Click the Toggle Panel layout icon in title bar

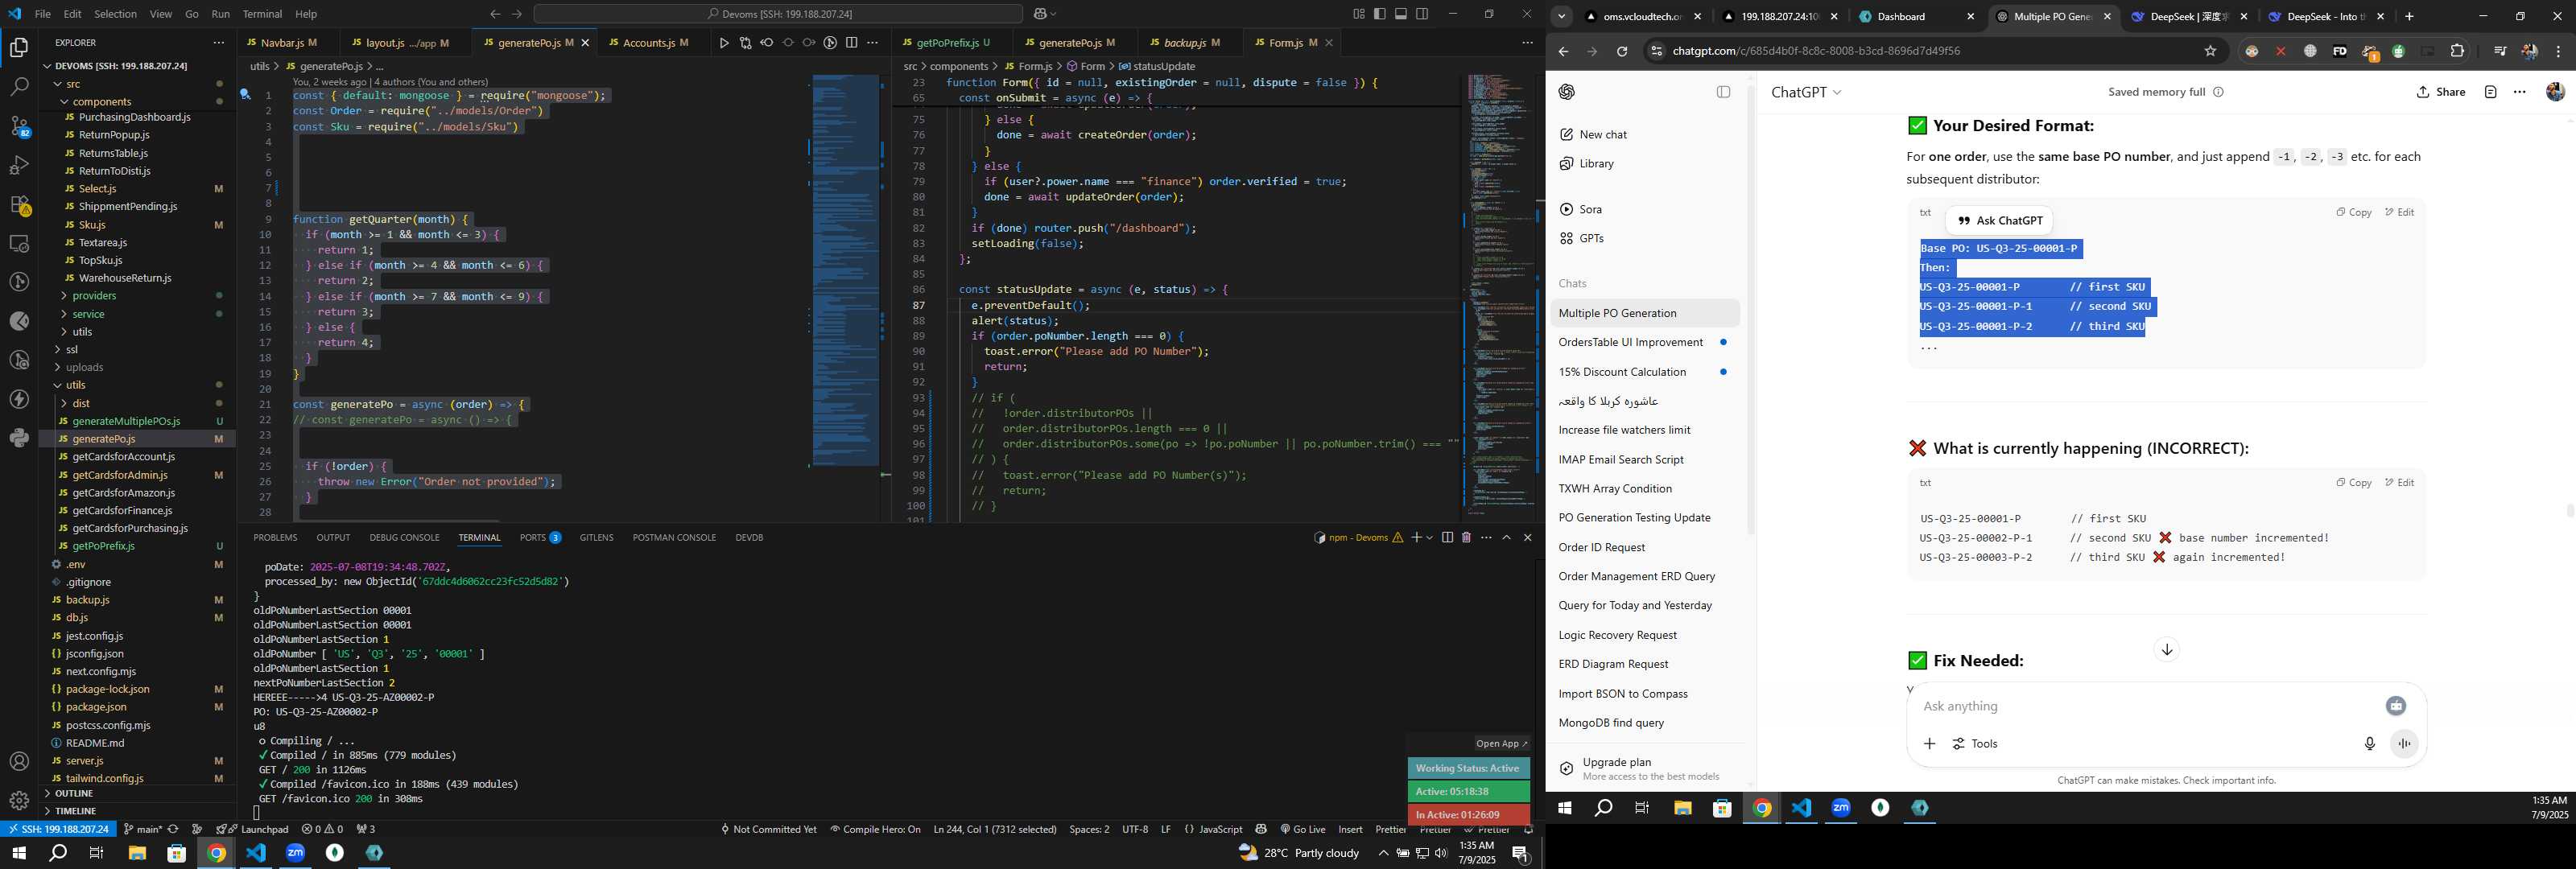[x=1401, y=14]
